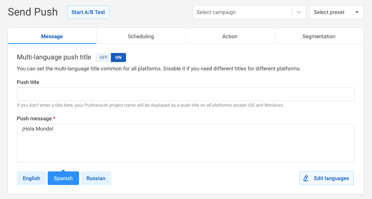Set multi-language push title toggle to ON
The height and width of the screenshot is (199, 372).
[x=118, y=58]
